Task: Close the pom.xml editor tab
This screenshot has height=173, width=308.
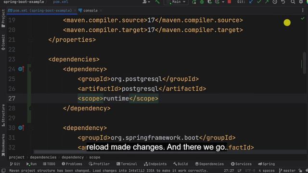Action: click(x=75, y=11)
